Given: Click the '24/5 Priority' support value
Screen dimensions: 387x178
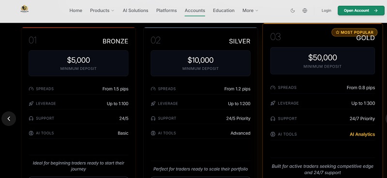Looking at the screenshot, I should [x=238, y=118].
